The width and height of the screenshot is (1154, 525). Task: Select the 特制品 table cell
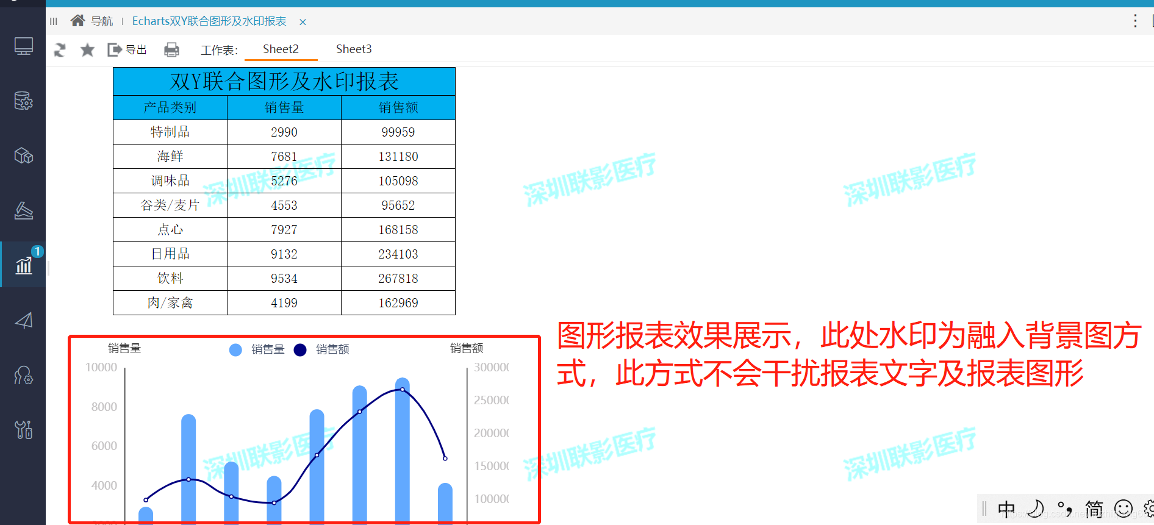pos(170,132)
